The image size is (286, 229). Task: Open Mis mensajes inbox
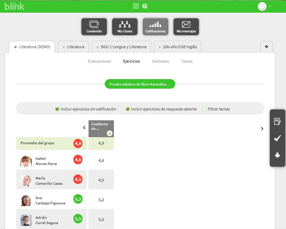pyautogui.click(x=186, y=27)
